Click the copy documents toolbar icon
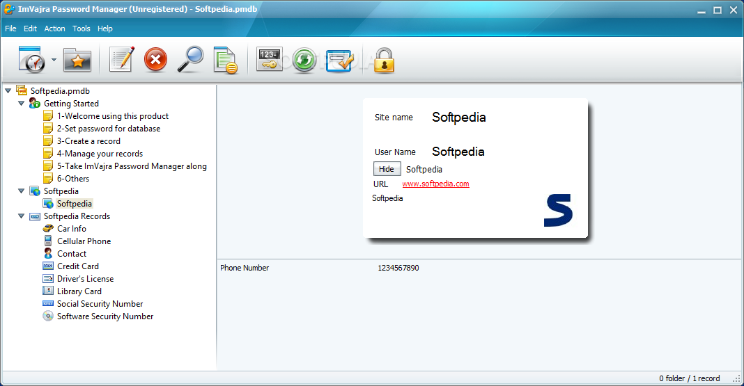Image resolution: width=744 pixels, height=386 pixels. coord(225,60)
